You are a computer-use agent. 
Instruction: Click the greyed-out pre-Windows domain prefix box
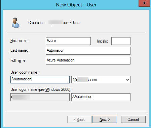[40, 97]
